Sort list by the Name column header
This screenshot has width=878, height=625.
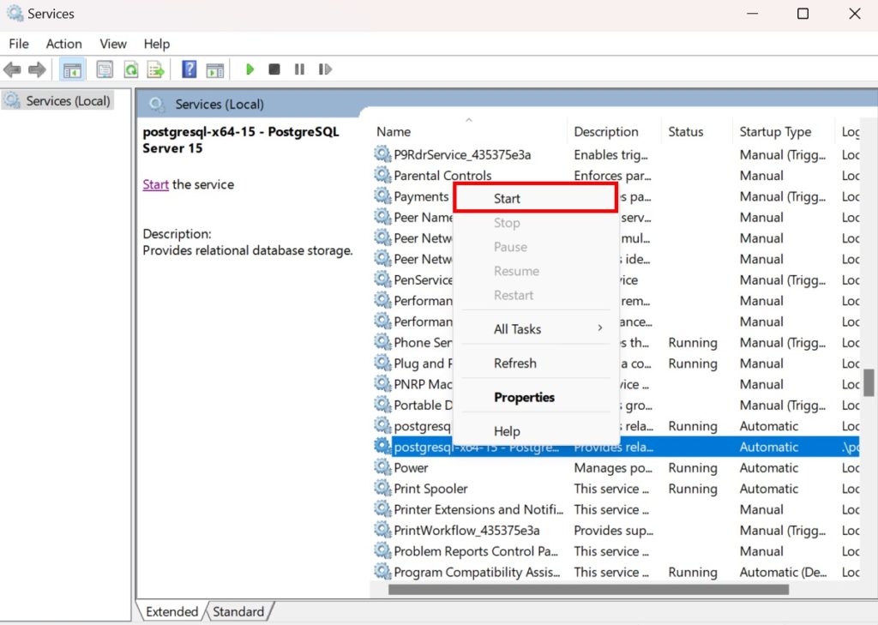click(x=394, y=132)
